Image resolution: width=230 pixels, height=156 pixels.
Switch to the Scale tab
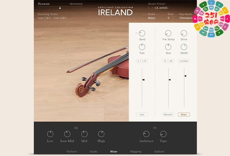pos(93,151)
